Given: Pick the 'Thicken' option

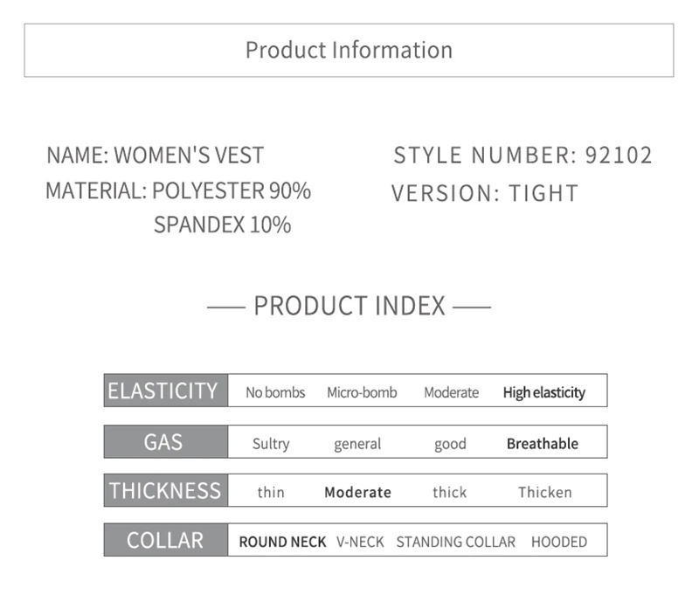Looking at the screenshot, I should pos(544,492).
